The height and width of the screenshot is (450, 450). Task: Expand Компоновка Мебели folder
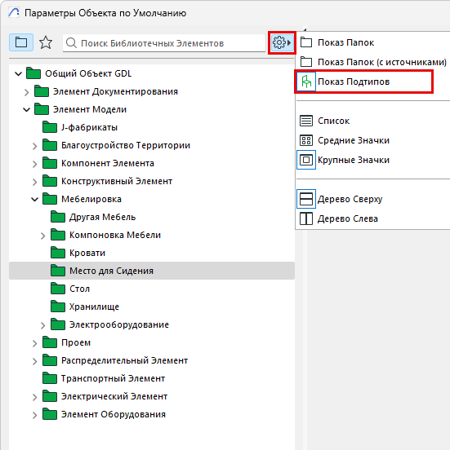point(42,236)
